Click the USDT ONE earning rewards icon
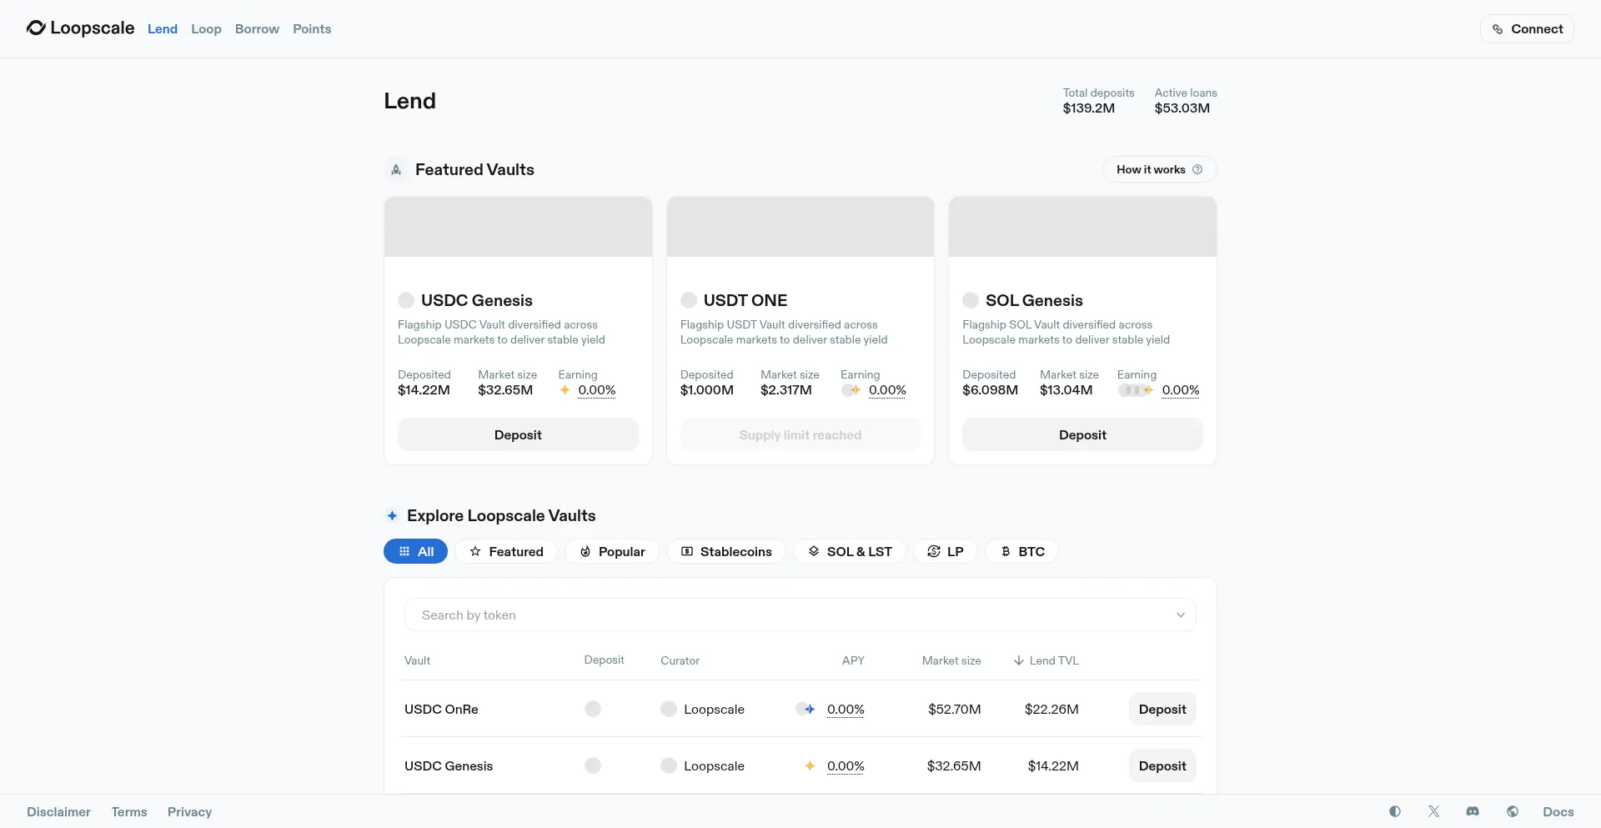Image resolution: width=1601 pixels, height=828 pixels. pos(851,389)
